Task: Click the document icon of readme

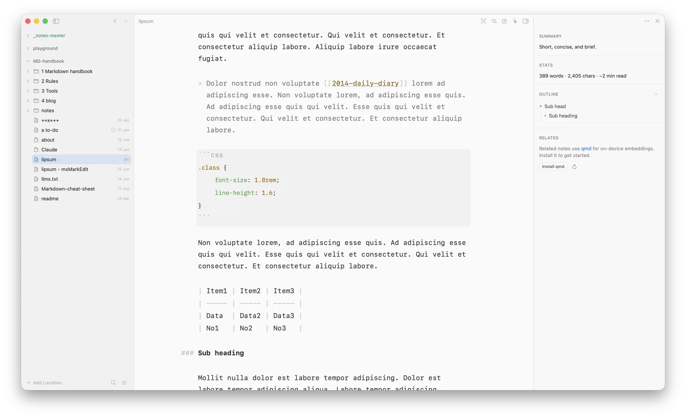Action: click(x=36, y=198)
